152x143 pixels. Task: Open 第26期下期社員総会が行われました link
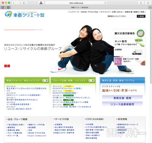pyautogui.click(x=22, y=100)
